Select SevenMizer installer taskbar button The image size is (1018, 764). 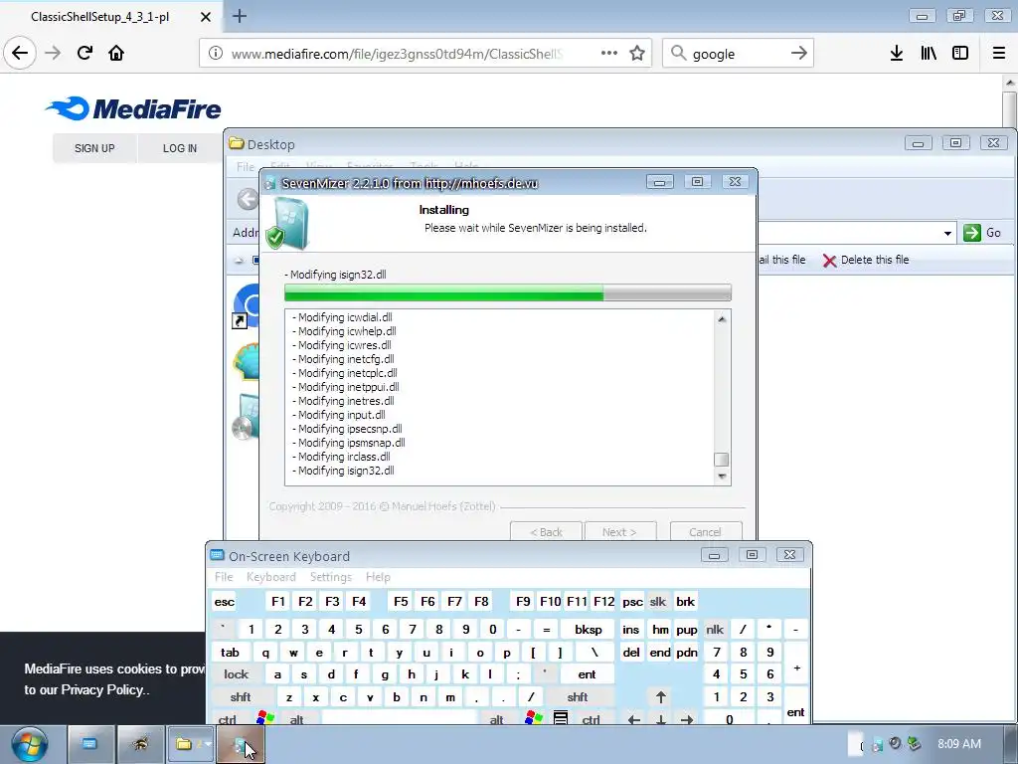[x=241, y=744]
